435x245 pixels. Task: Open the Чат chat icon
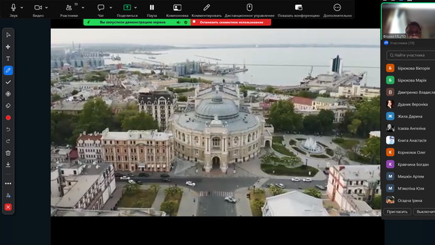click(101, 7)
